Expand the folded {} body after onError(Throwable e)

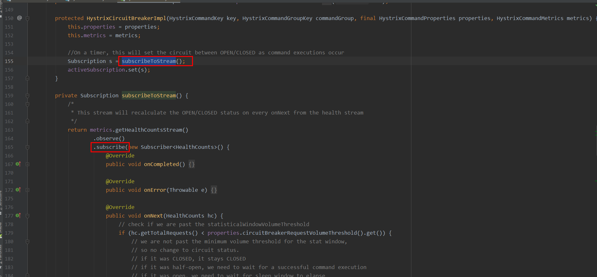coord(214,190)
